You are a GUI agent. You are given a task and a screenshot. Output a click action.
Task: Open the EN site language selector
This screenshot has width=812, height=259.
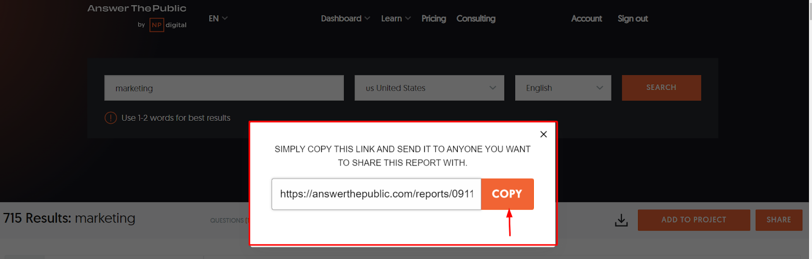point(218,19)
